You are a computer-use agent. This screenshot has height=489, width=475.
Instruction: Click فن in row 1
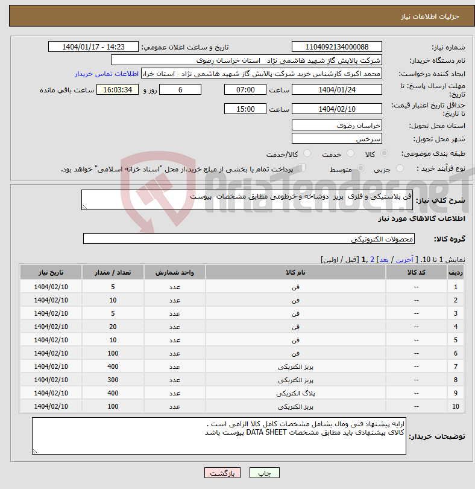(295, 287)
